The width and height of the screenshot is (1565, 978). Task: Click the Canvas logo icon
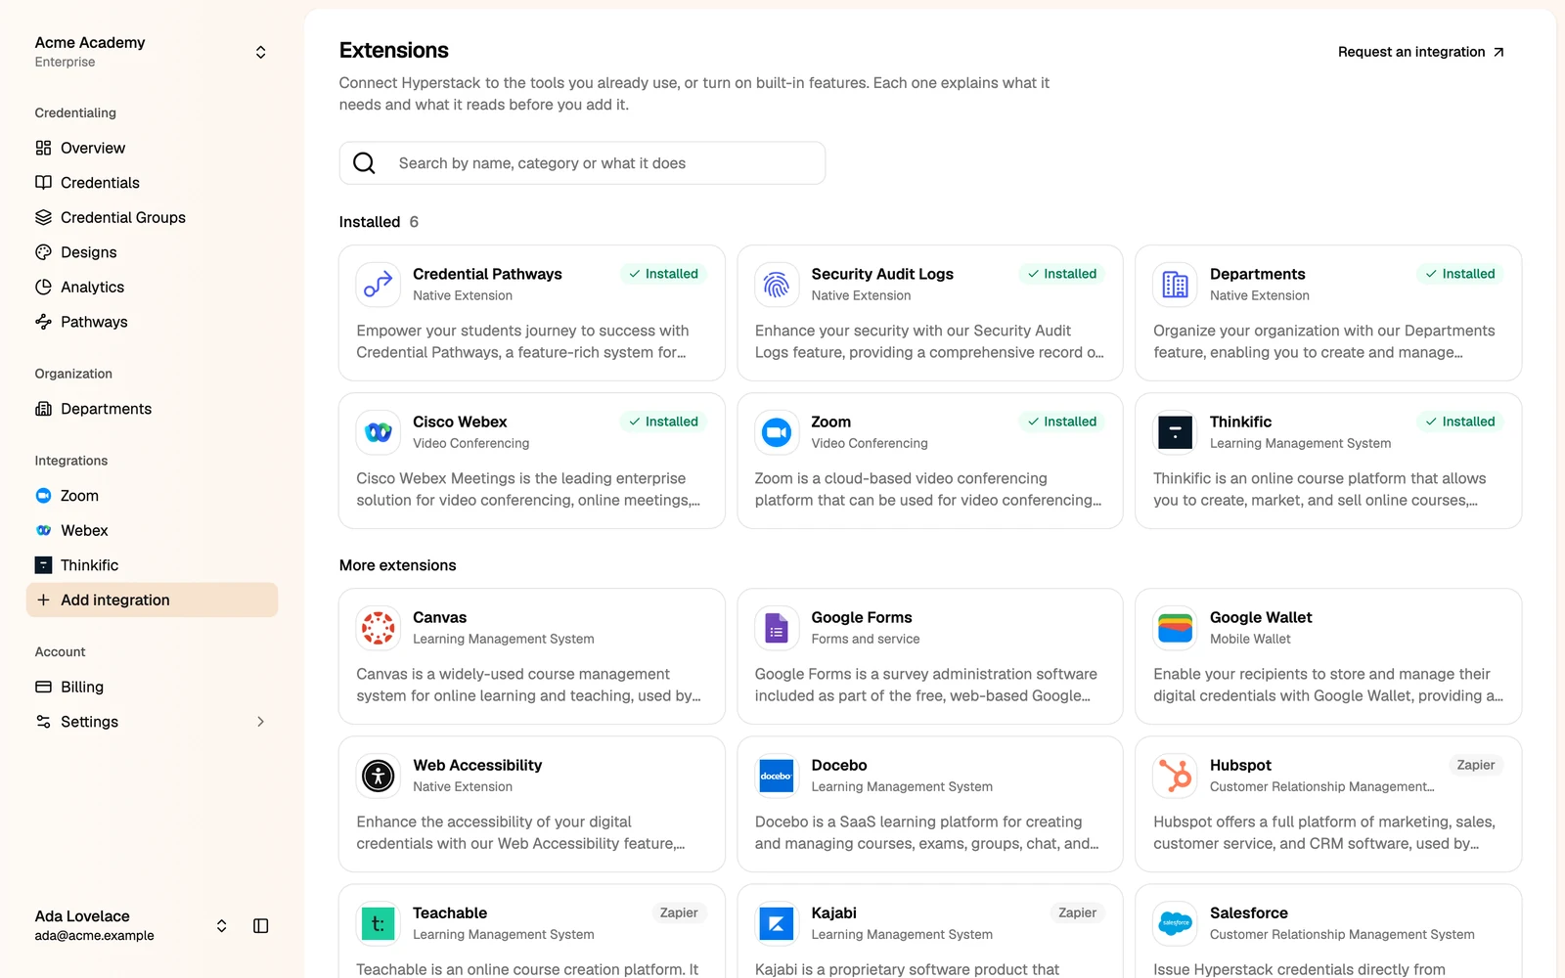(x=378, y=628)
